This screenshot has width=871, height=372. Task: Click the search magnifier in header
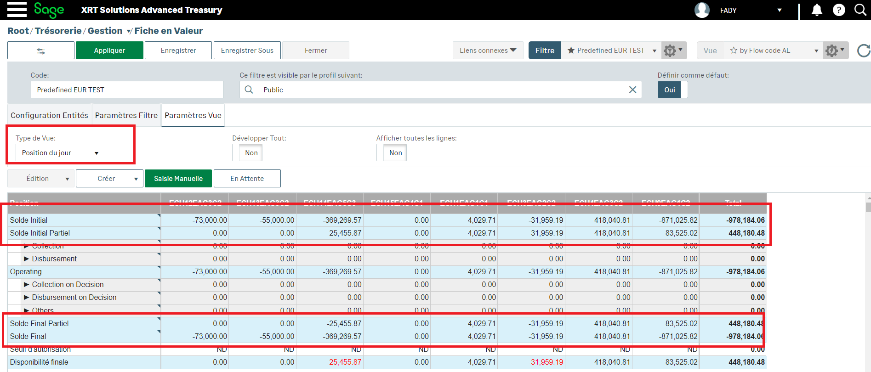[x=860, y=10]
